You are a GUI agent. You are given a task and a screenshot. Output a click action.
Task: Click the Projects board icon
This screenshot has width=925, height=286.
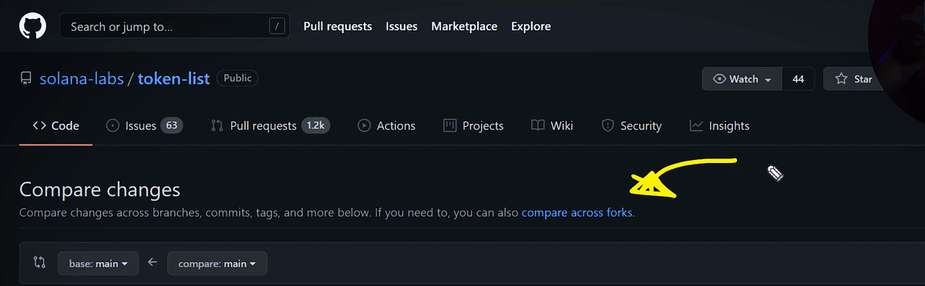[450, 125]
